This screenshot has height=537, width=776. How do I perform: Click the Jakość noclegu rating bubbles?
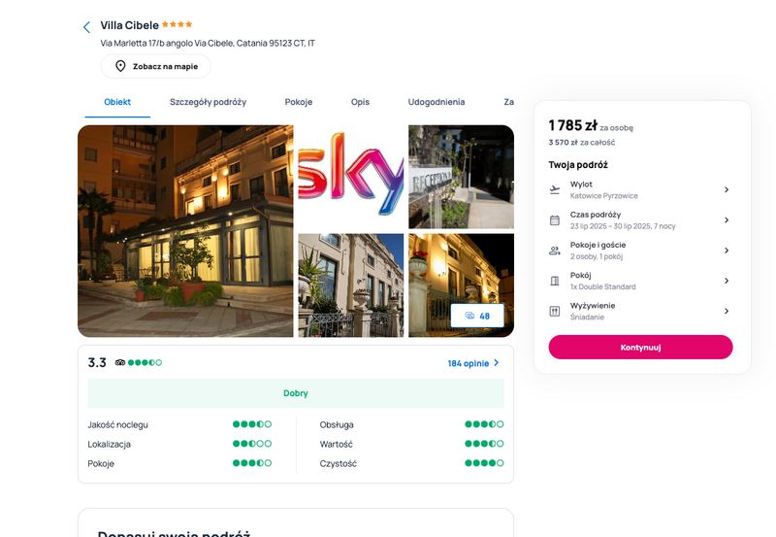pos(252,424)
